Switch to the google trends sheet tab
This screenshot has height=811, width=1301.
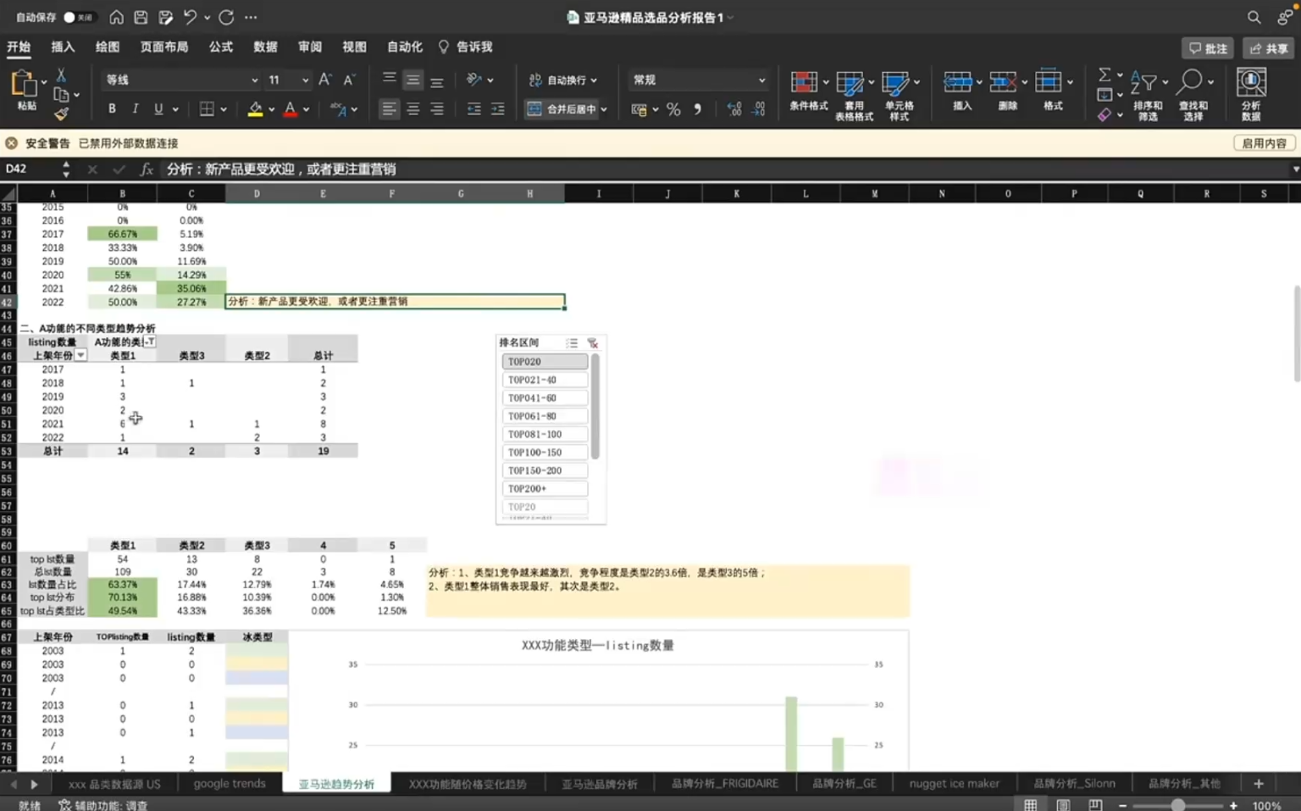(229, 783)
